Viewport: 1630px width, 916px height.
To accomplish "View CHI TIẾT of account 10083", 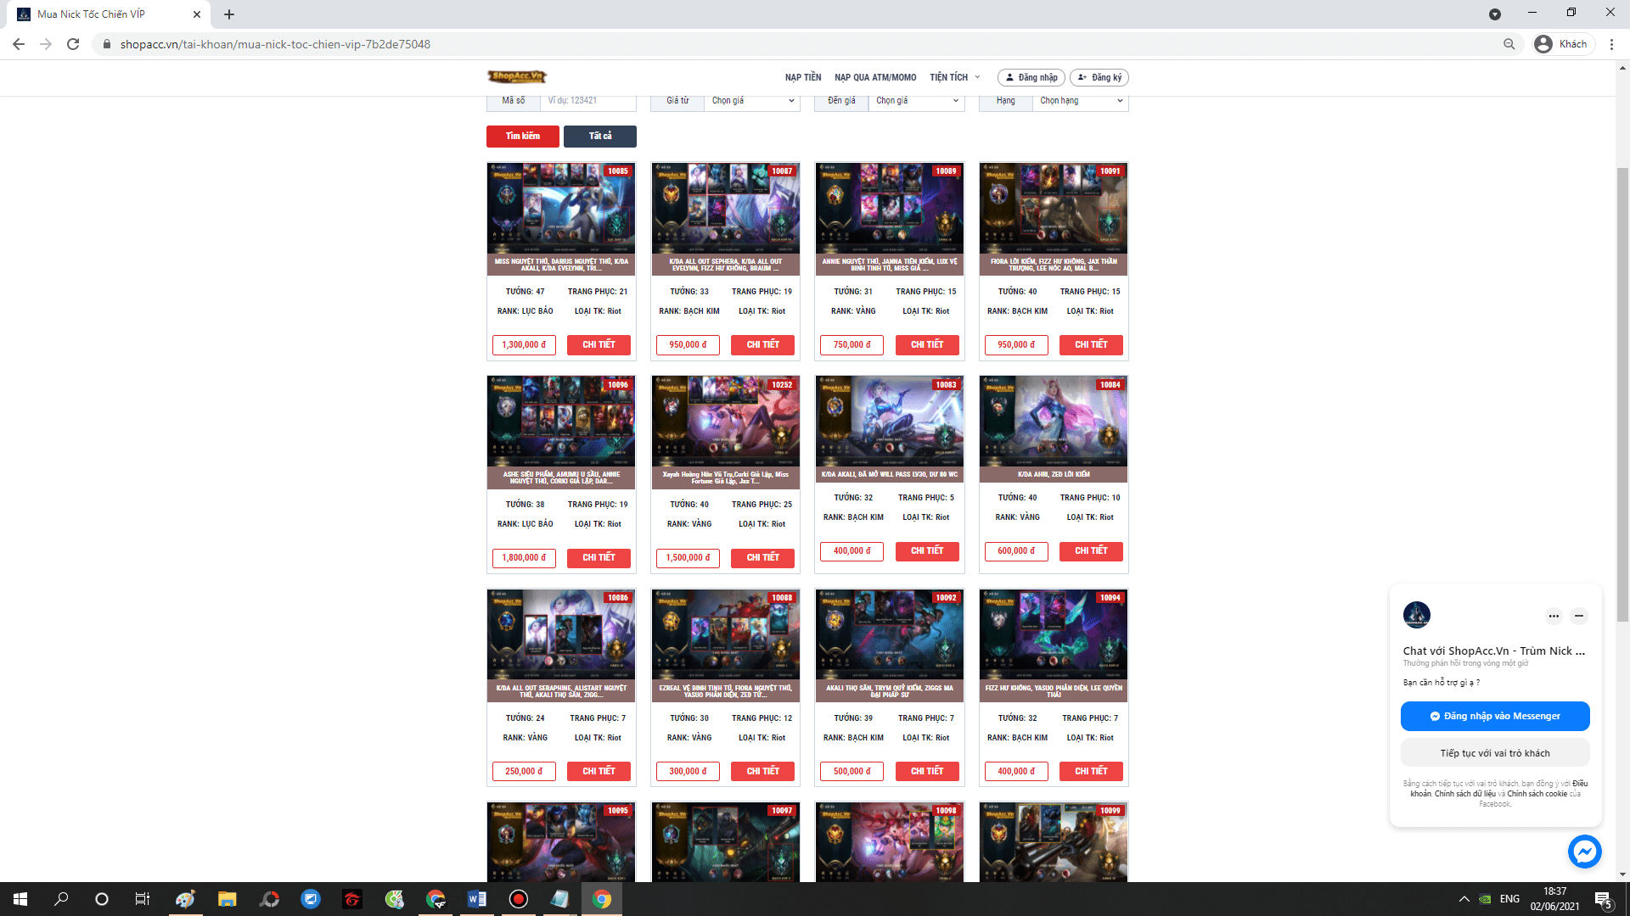I will [x=927, y=551].
